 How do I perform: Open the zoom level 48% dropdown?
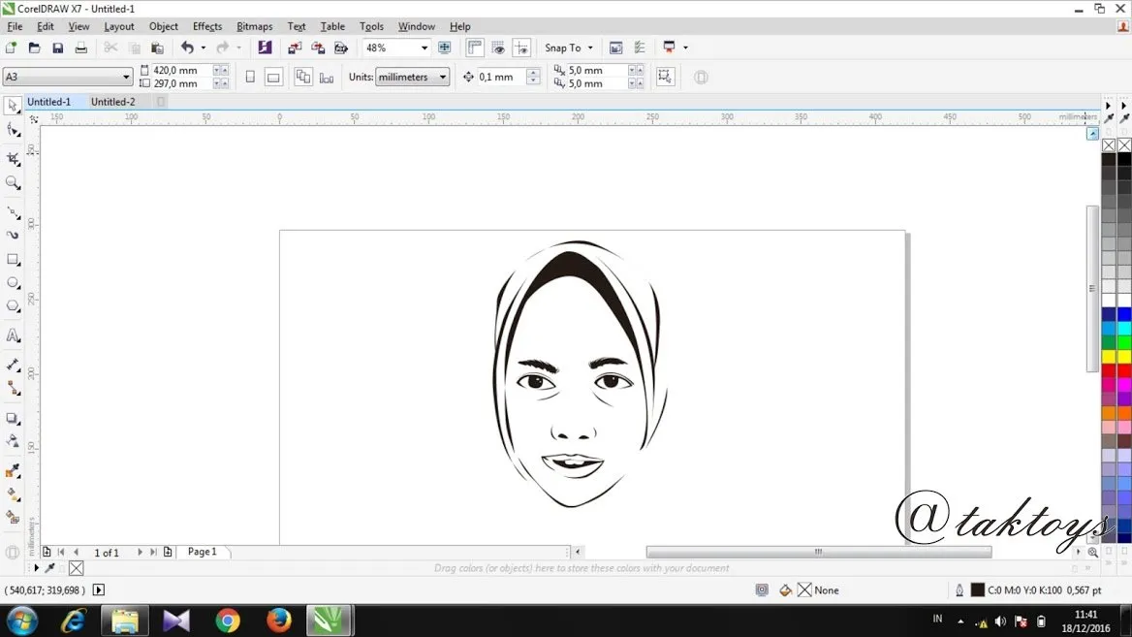[424, 48]
